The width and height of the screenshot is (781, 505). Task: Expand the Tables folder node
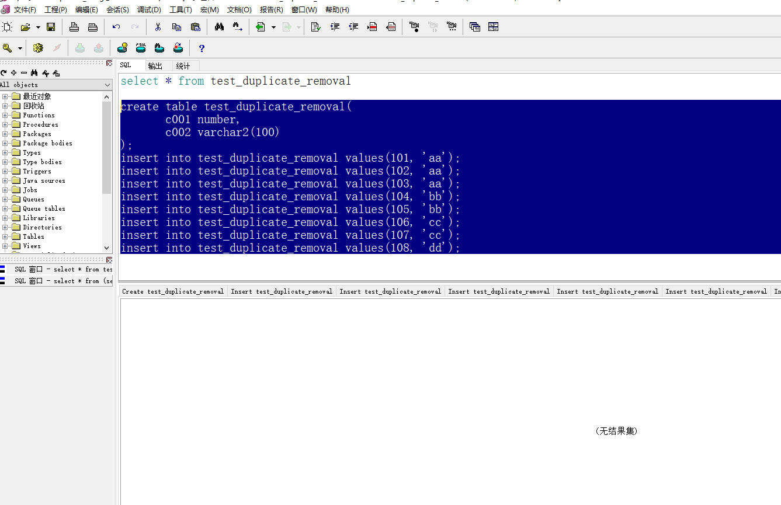click(x=5, y=236)
